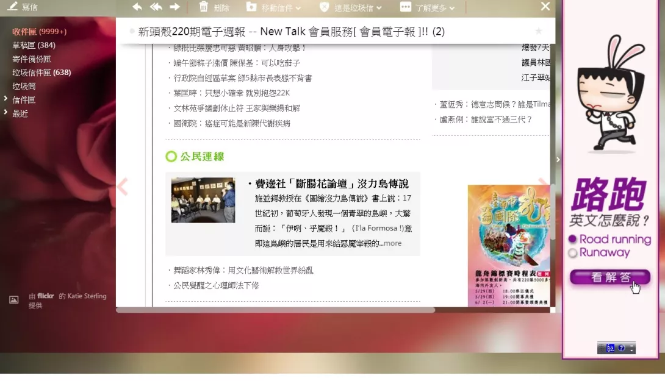Click the spam shield icon
Viewport: 665px width, 381px height.
coord(325,7)
